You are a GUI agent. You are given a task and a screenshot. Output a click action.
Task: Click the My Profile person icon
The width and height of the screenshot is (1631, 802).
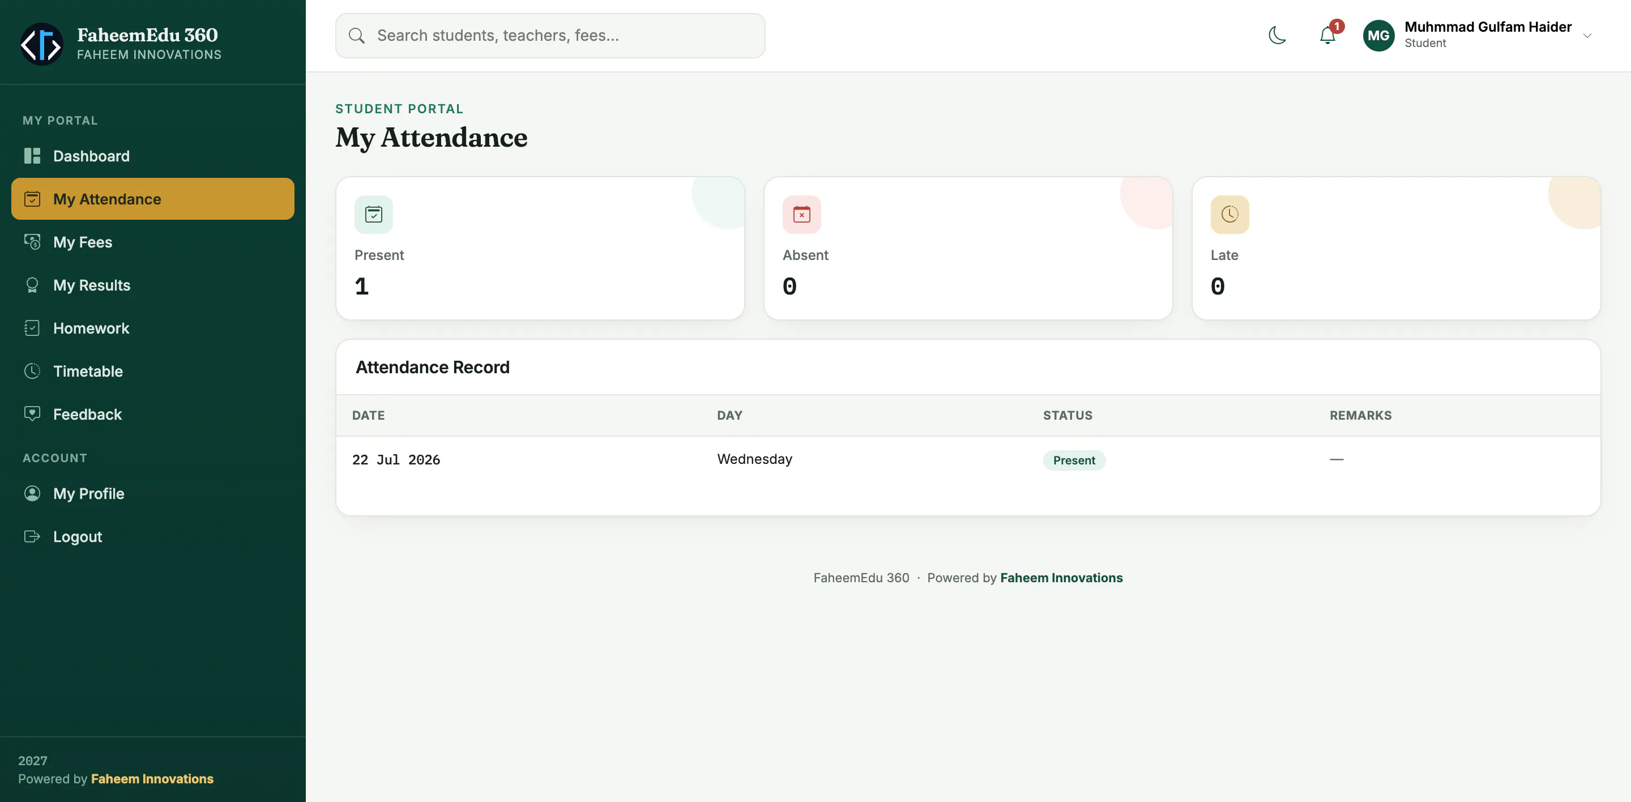click(32, 493)
